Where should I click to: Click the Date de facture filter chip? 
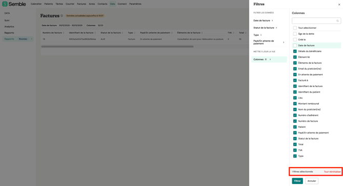pos(62,26)
